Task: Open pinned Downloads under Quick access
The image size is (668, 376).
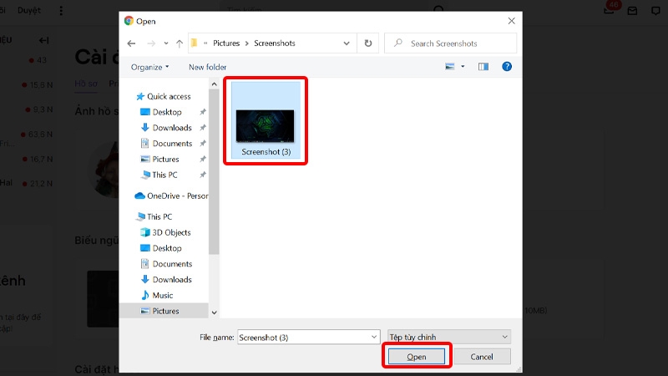Action: tap(166, 128)
